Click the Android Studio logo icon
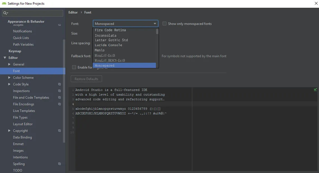The image size is (319, 173). (x=4, y=3)
